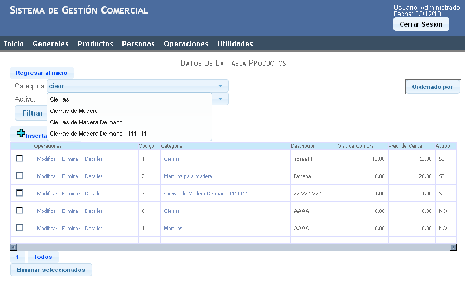Open the Generales menu
This screenshot has width=465, height=285.
tap(51, 43)
